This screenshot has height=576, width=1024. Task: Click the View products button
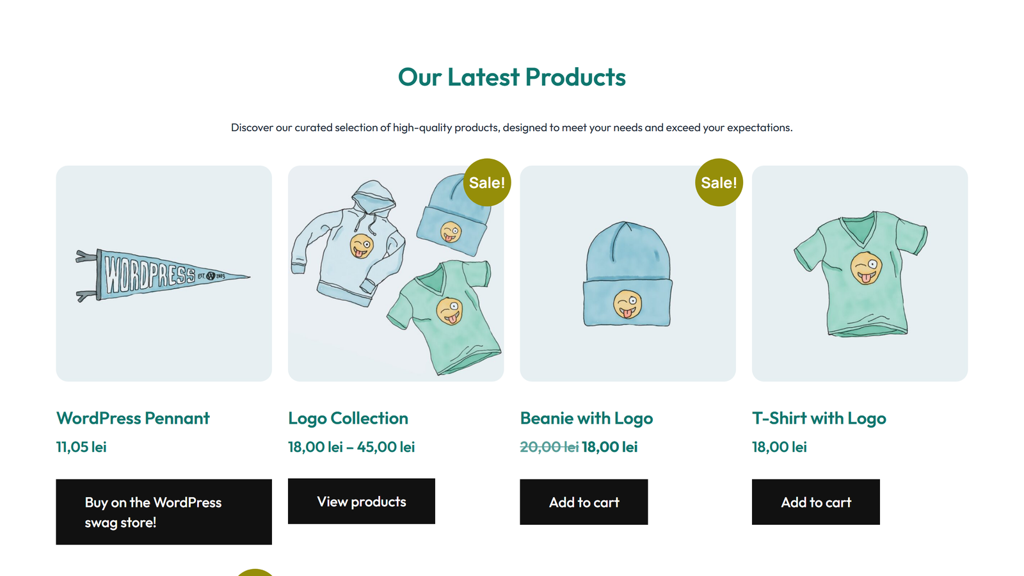pyautogui.click(x=361, y=502)
